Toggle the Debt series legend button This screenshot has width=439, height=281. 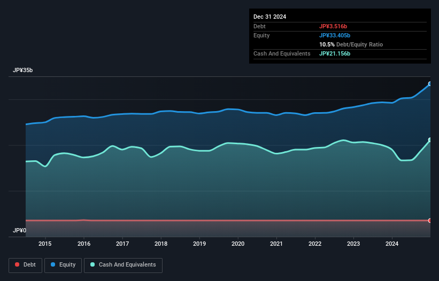click(26, 265)
